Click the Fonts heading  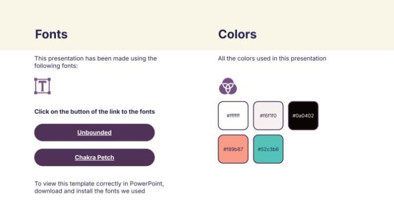tap(51, 34)
